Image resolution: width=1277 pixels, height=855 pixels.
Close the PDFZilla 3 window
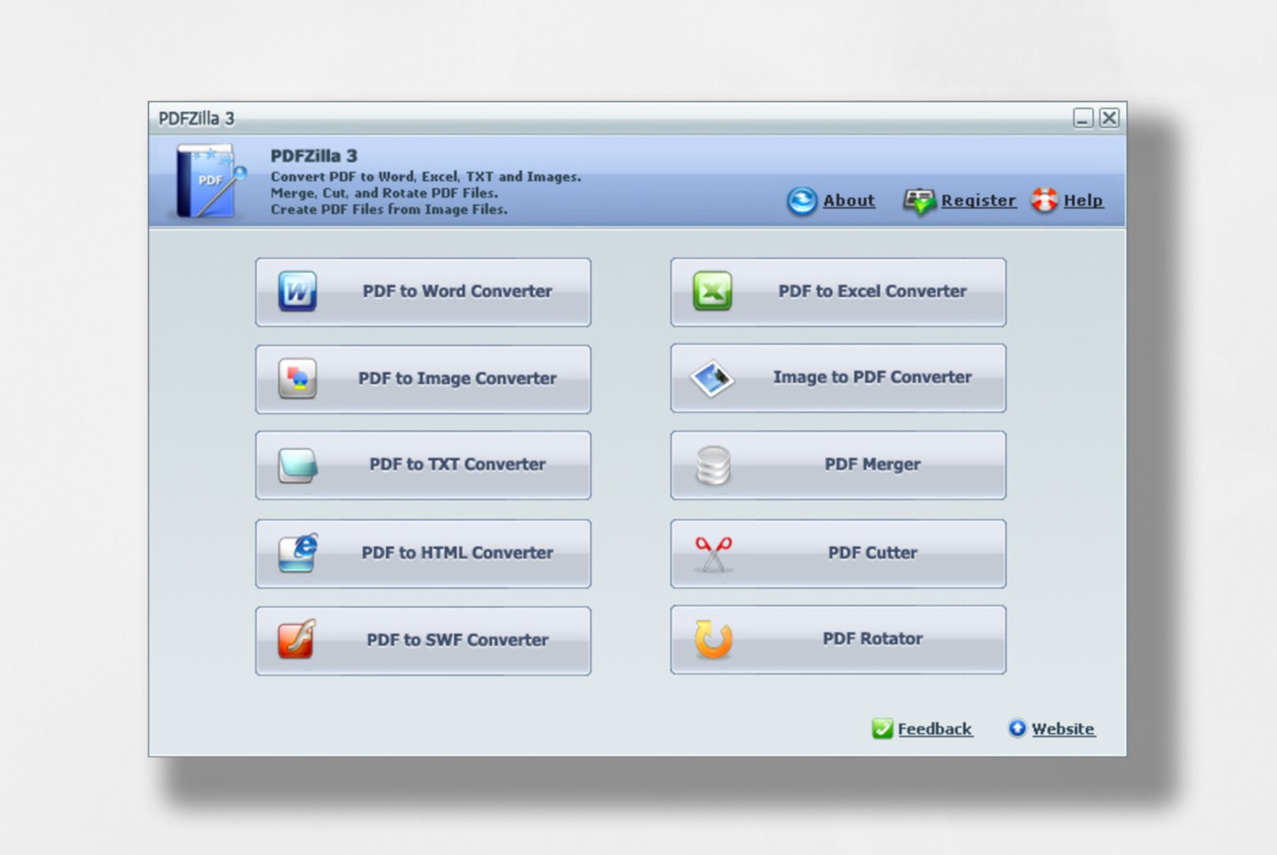1109,119
